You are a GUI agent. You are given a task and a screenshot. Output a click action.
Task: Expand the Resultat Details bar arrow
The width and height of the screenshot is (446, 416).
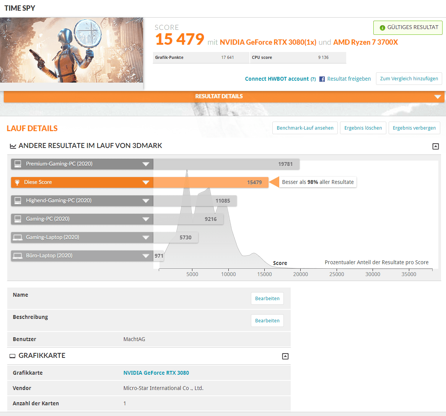click(438, 97)
